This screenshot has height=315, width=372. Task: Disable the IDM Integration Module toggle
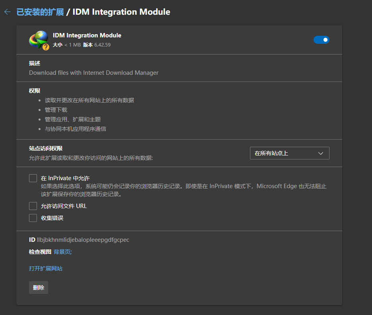[x=321, y=40]
